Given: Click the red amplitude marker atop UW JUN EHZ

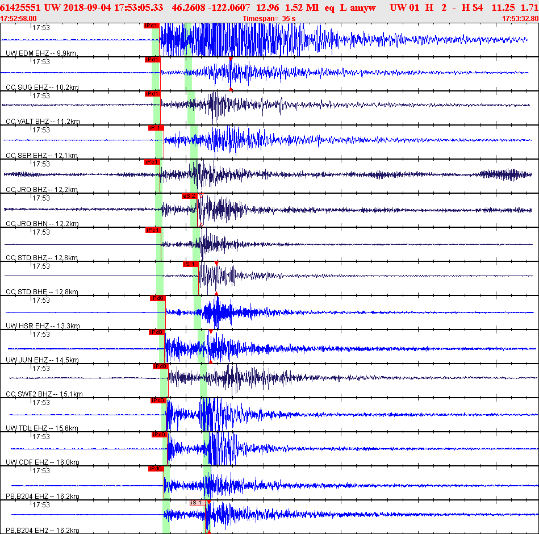Looking at the screenshot, I should (x=210, y=332).
